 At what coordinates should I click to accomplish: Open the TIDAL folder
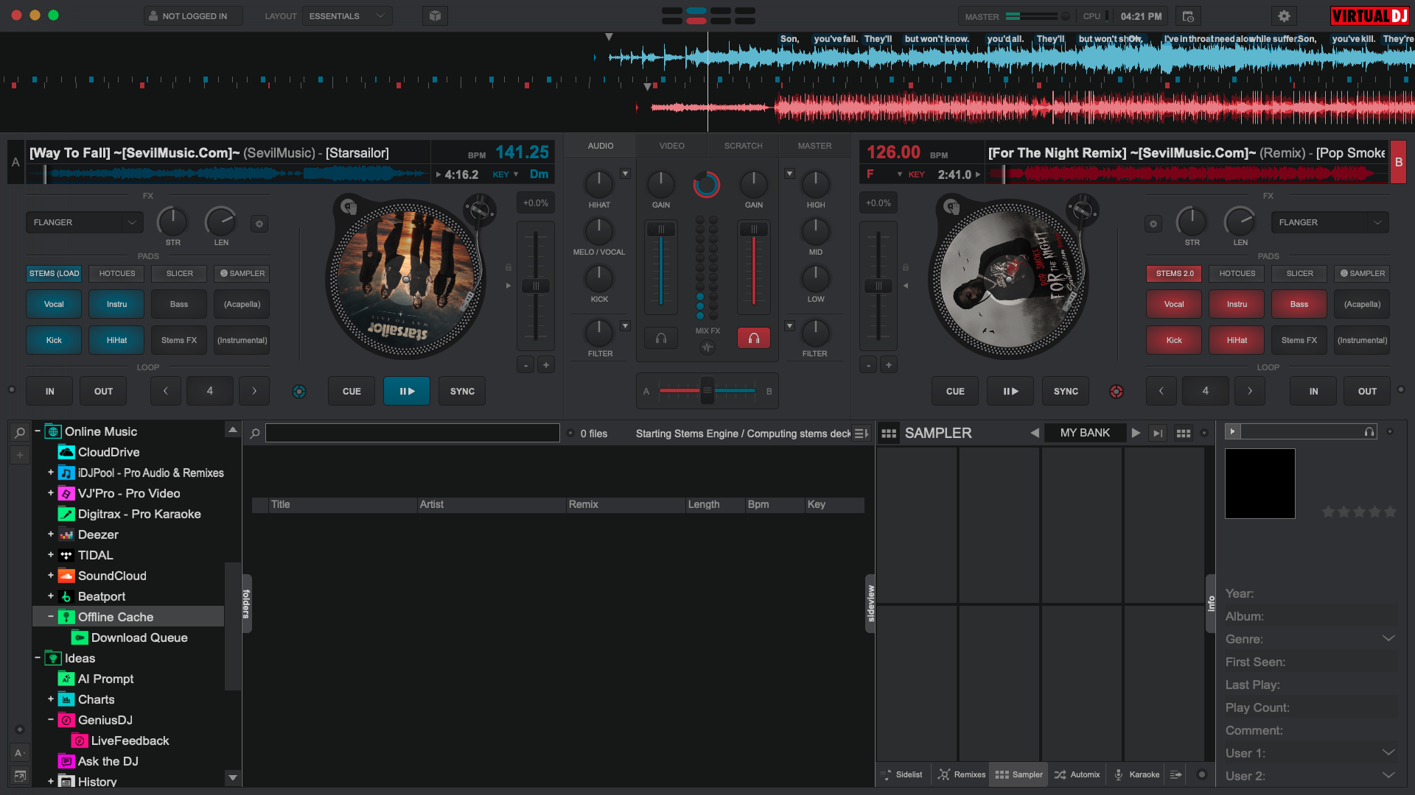click(95, 555)
